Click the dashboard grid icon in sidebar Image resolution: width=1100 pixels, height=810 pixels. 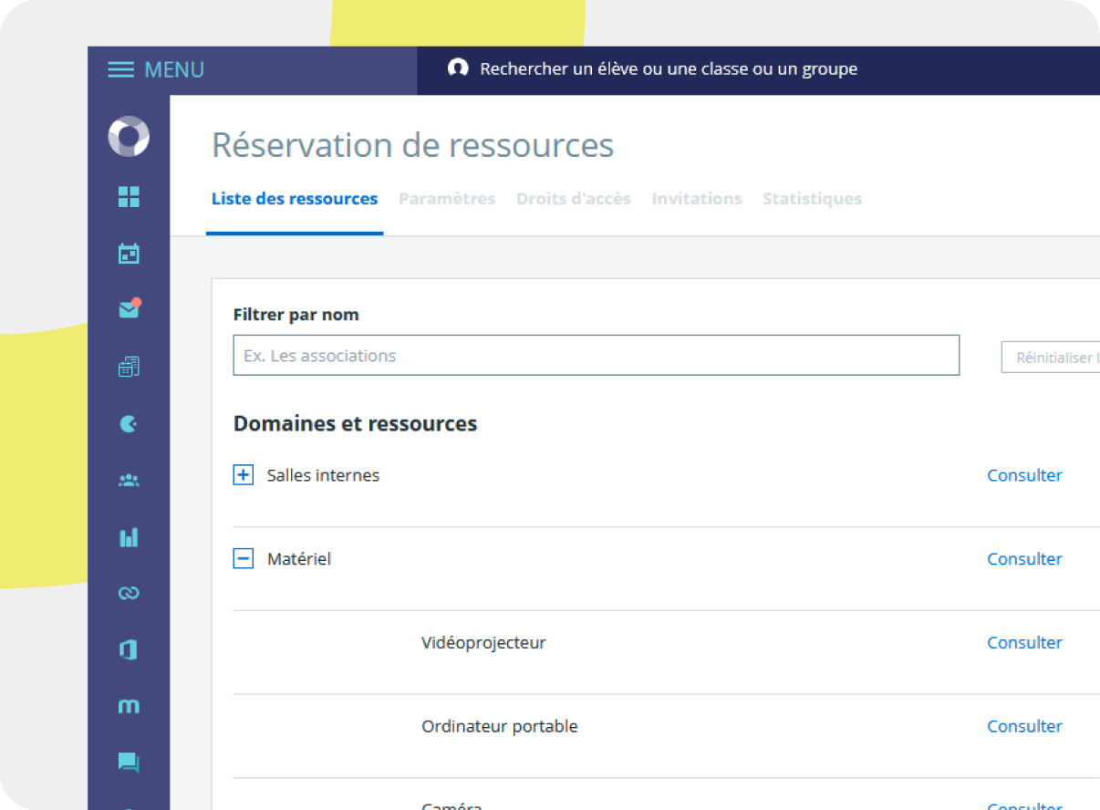129,197
